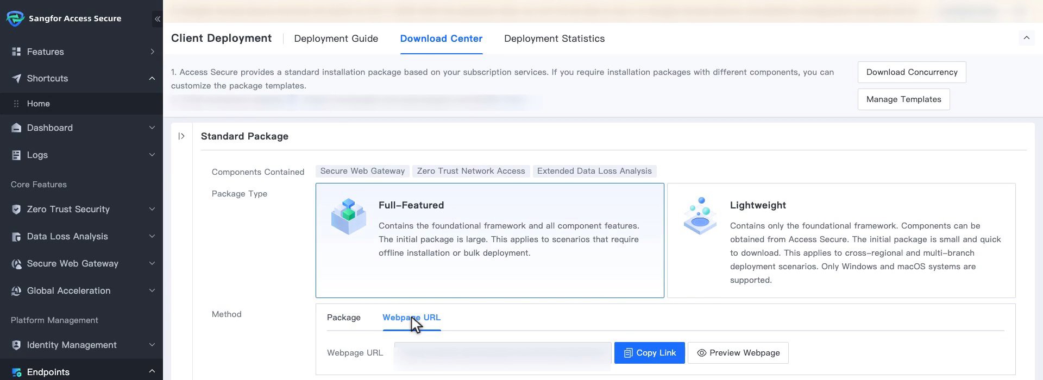Click the Extended Data Loss Analysis tag
This screenshot has width=1043, height=380.
point(594,171)
